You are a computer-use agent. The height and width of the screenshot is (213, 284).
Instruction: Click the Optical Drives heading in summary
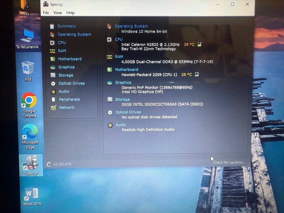click(128, 112)
